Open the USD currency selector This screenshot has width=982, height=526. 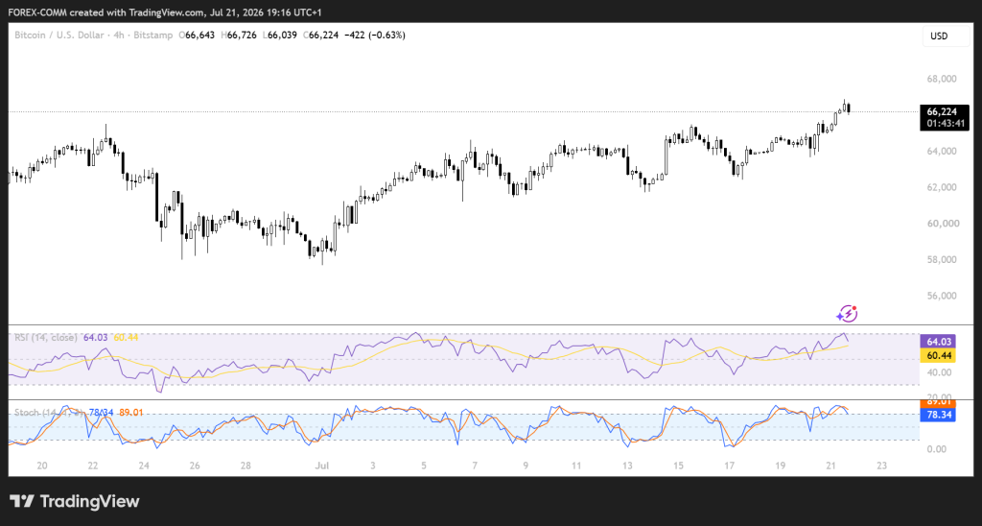938,36
